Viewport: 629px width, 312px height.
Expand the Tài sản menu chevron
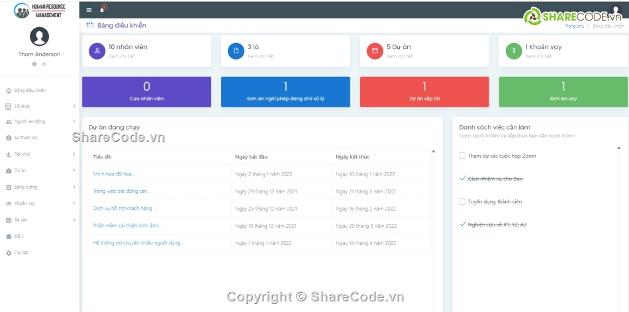pyautogui.click(x=73, y=220)
